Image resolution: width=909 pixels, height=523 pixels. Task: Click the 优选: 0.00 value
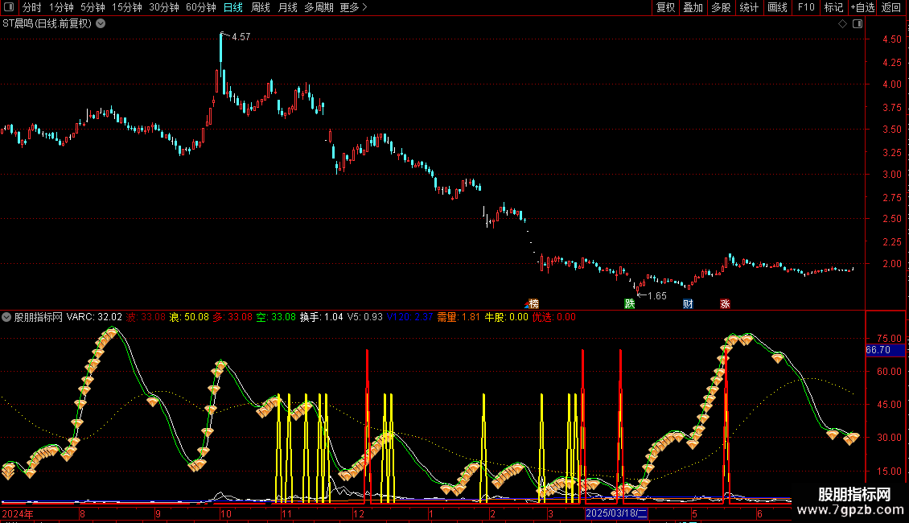[x=554, y=317]
